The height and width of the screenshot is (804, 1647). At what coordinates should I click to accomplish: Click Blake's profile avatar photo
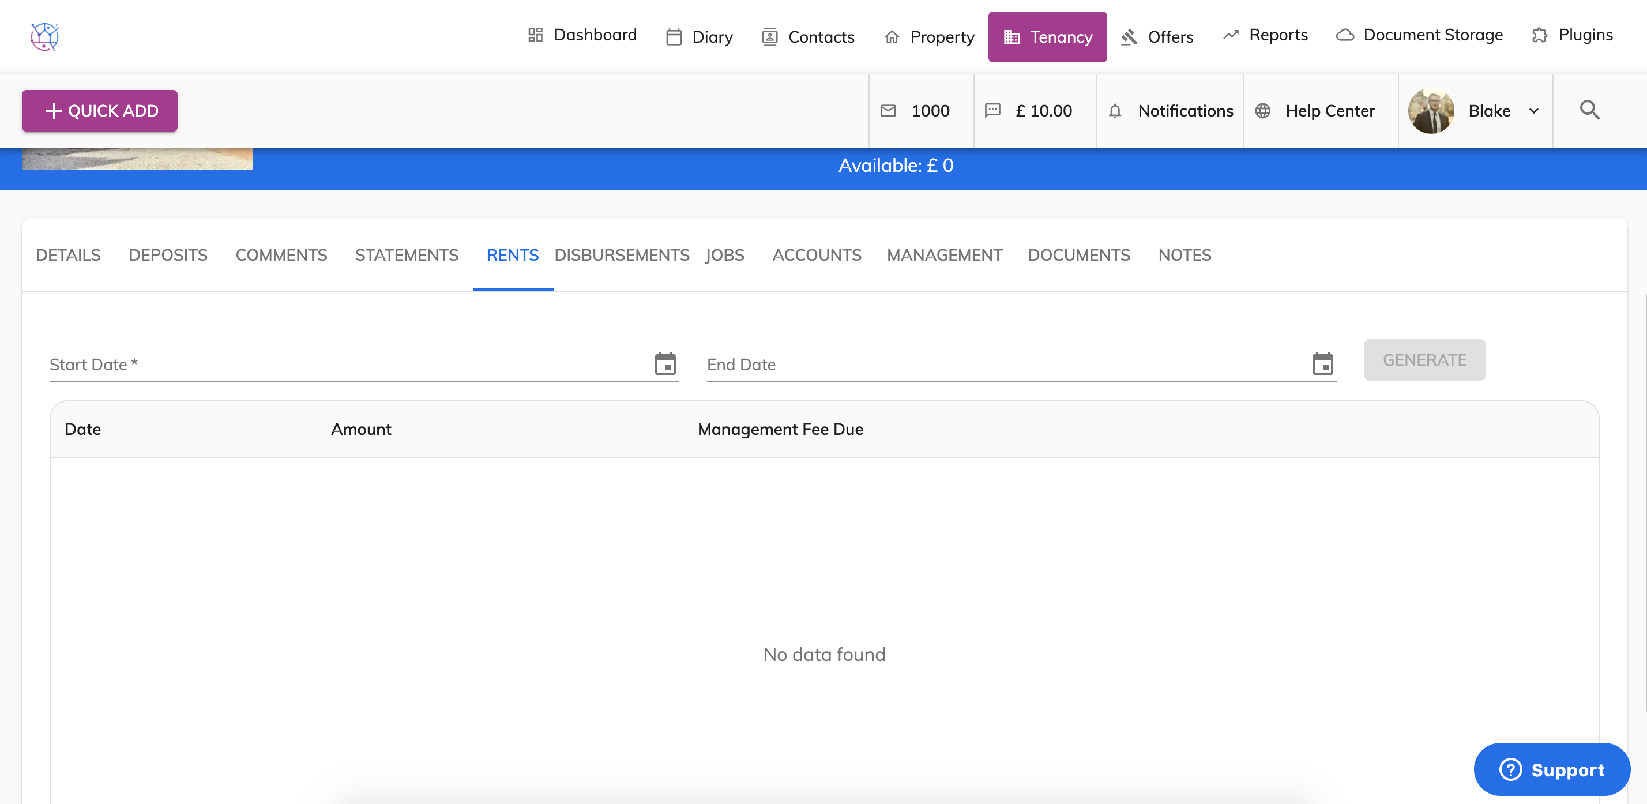tap(1431, 111)
